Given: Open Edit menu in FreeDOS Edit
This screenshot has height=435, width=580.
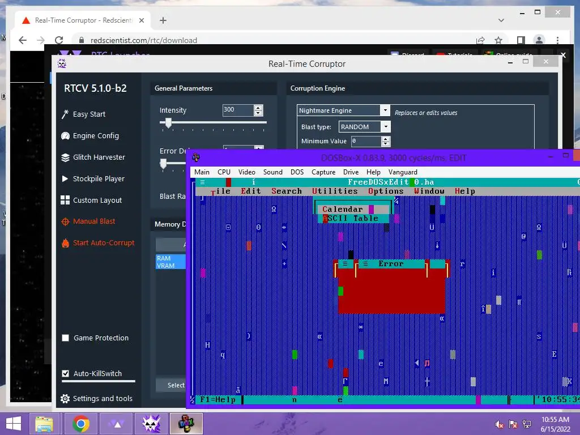Looking at the screenshot, I should point(251,191).
